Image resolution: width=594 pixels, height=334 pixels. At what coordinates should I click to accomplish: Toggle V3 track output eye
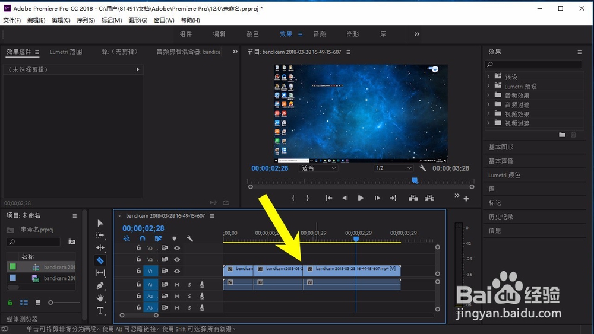pos(177,248)
